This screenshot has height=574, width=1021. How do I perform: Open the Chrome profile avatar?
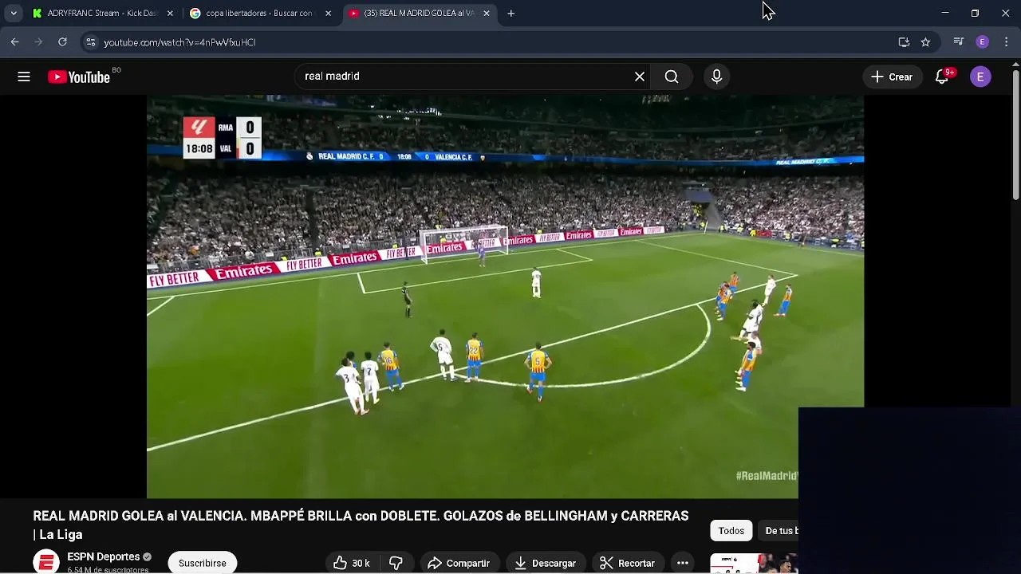coord(983,42)
